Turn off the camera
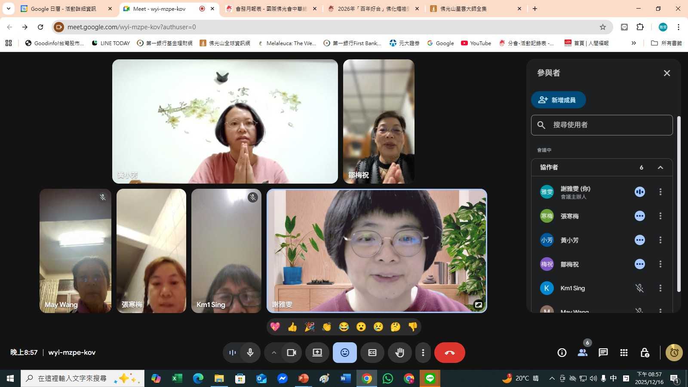The width and height of the screenshot is (688, 387). point(292,353)
